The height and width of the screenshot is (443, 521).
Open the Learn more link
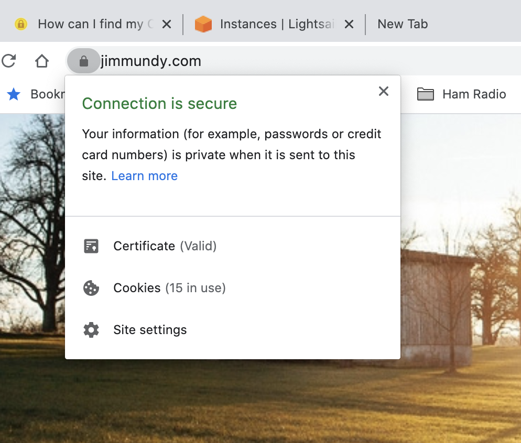click(x=145, y=176)
